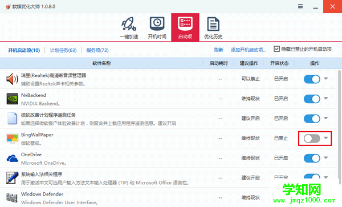Viewport: 342px width, 207px height.
Task: Select the 启动项 icon tab
Action: [x=185, y=27]
